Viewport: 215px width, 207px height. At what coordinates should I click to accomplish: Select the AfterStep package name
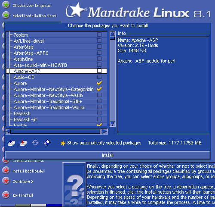pyautogui.click(x=24, y=47)
